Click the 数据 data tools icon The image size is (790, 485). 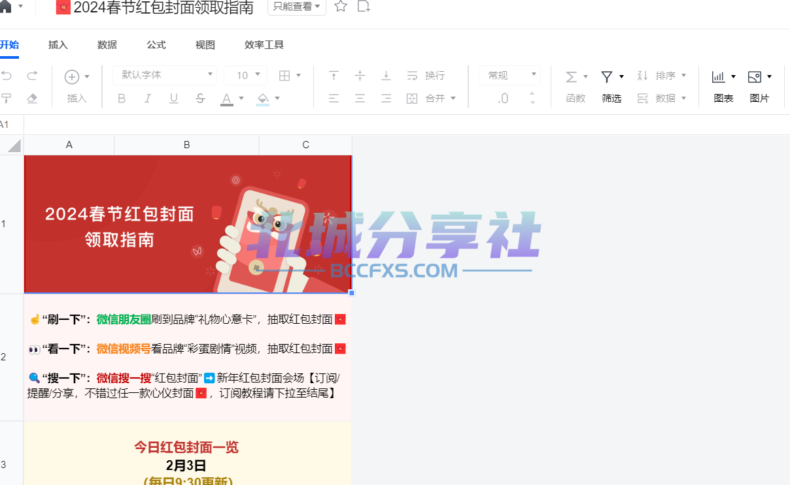[x=642, y=99]
